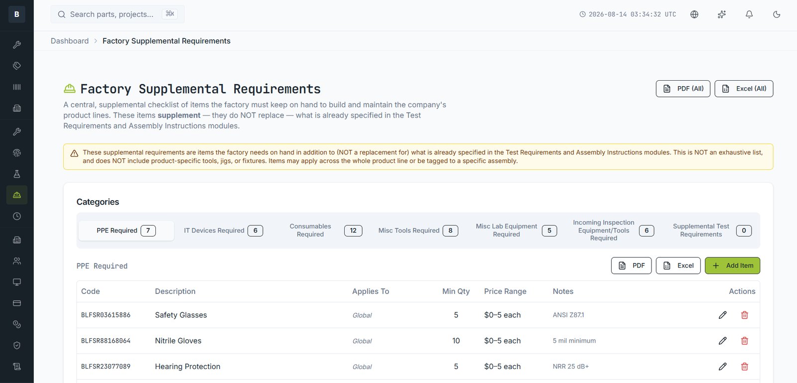Viewport: 797px width, 383px height.
Task: Edit the Safety Glasses row with the pencil
Action: (723, 315)
